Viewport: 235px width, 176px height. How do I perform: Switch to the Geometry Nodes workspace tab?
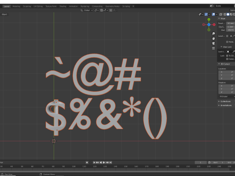click(113, 6)
